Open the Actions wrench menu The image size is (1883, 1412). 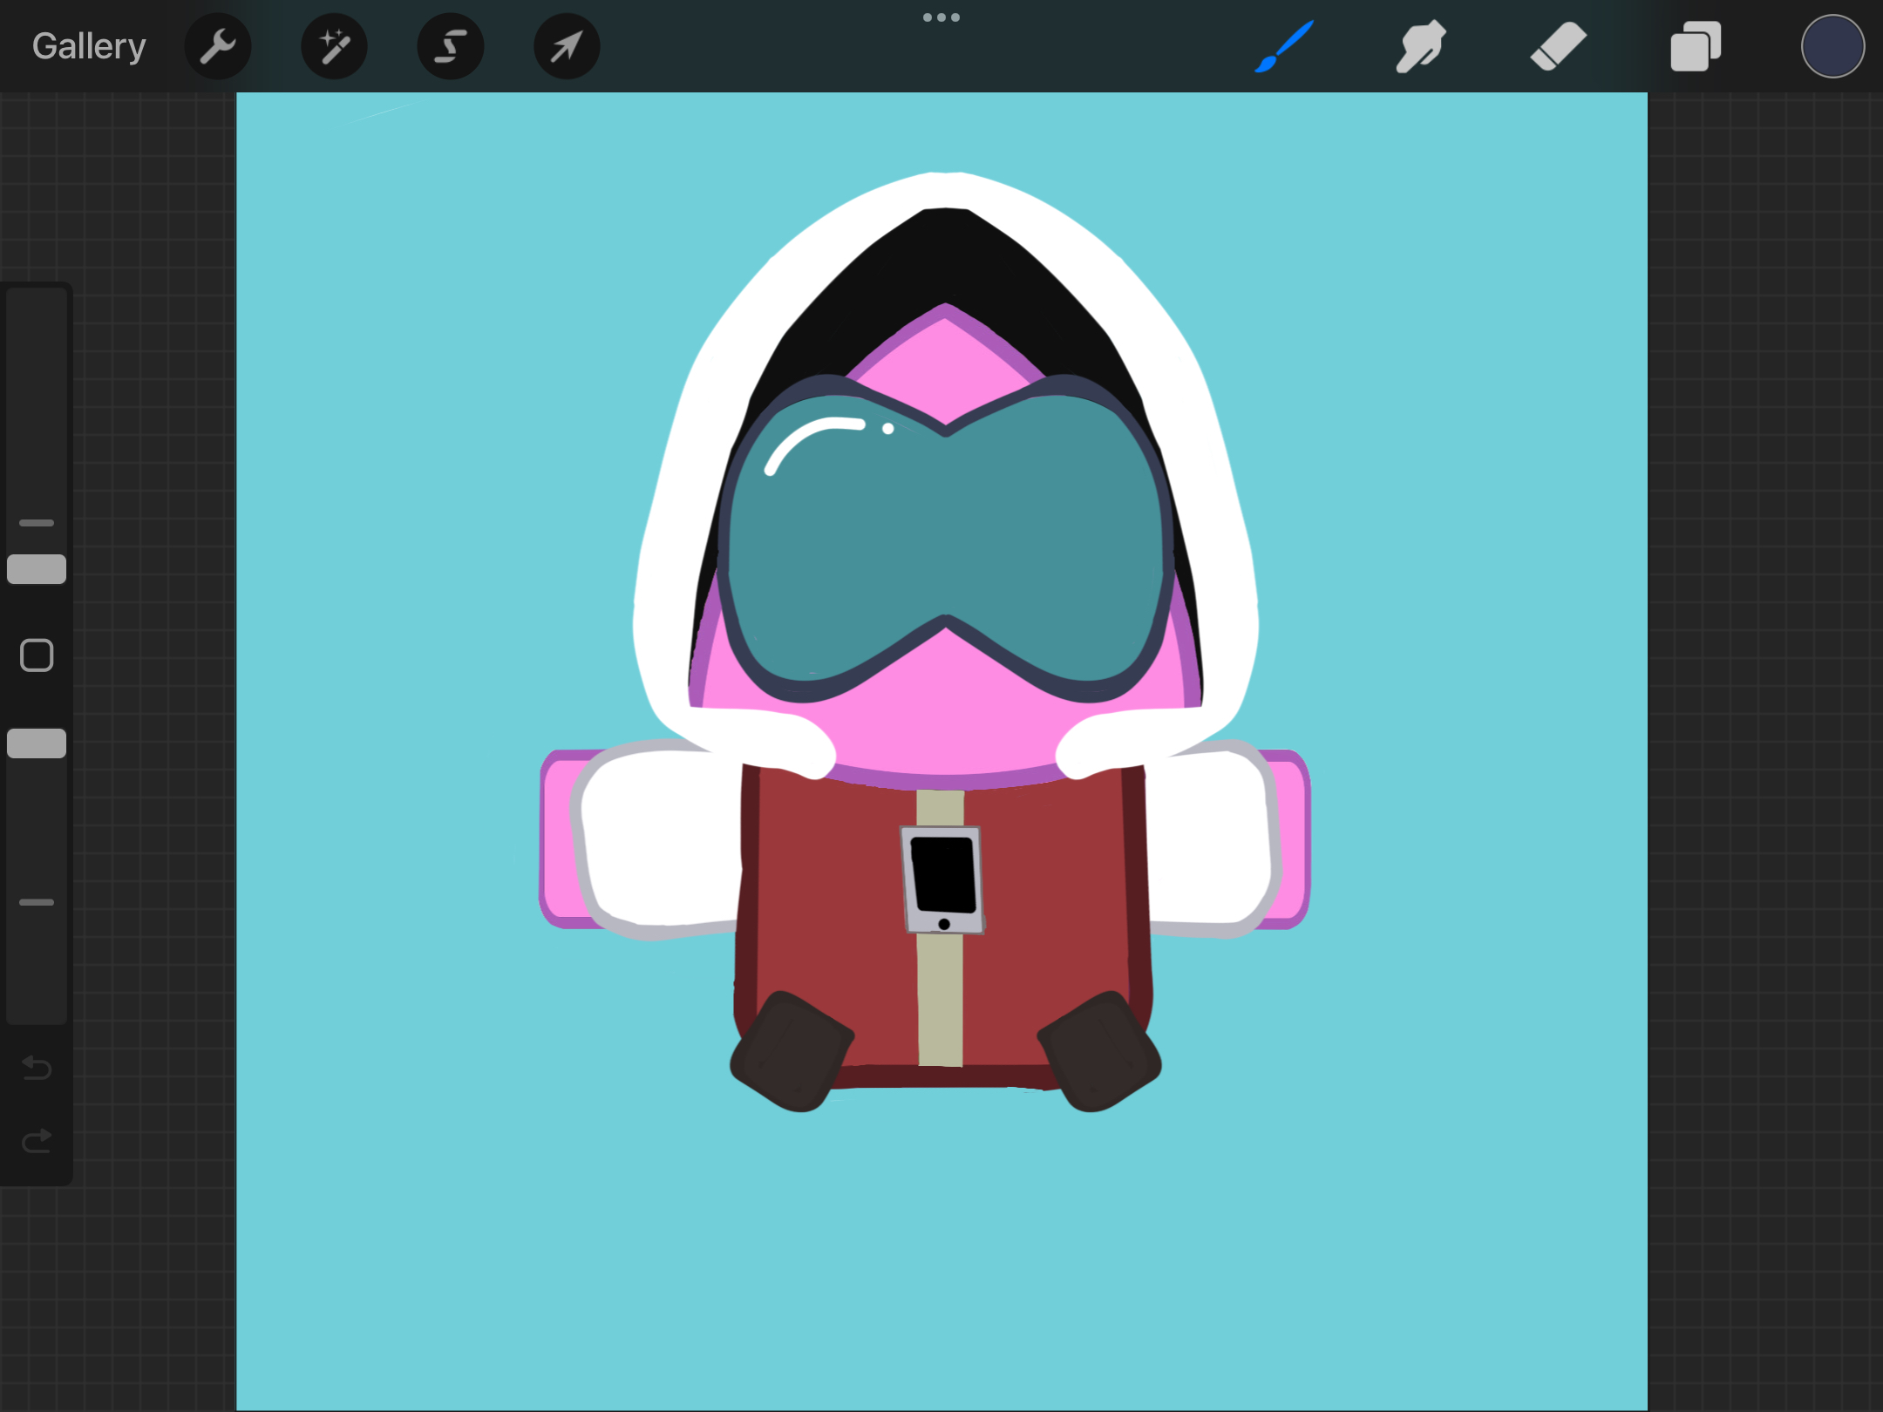click(218, 46)
